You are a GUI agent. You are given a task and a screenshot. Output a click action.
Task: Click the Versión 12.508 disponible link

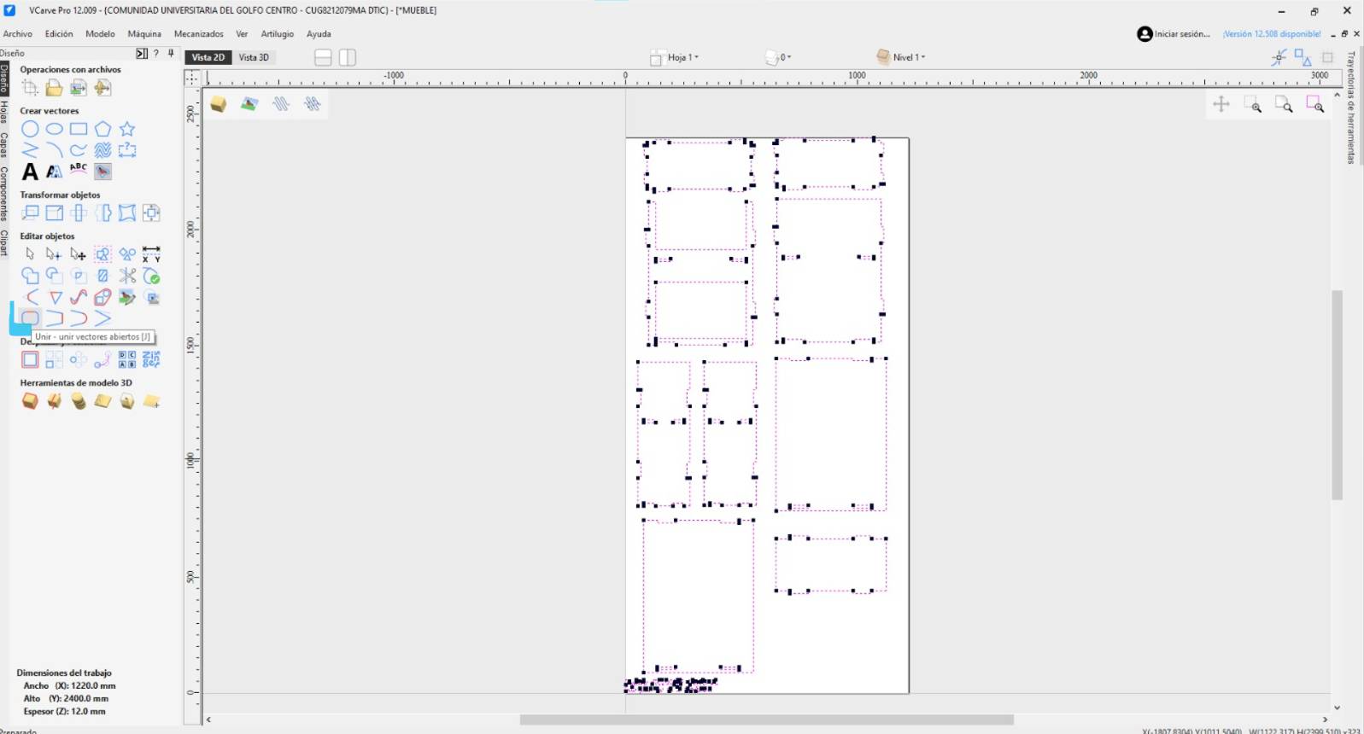click(1272, 34)
